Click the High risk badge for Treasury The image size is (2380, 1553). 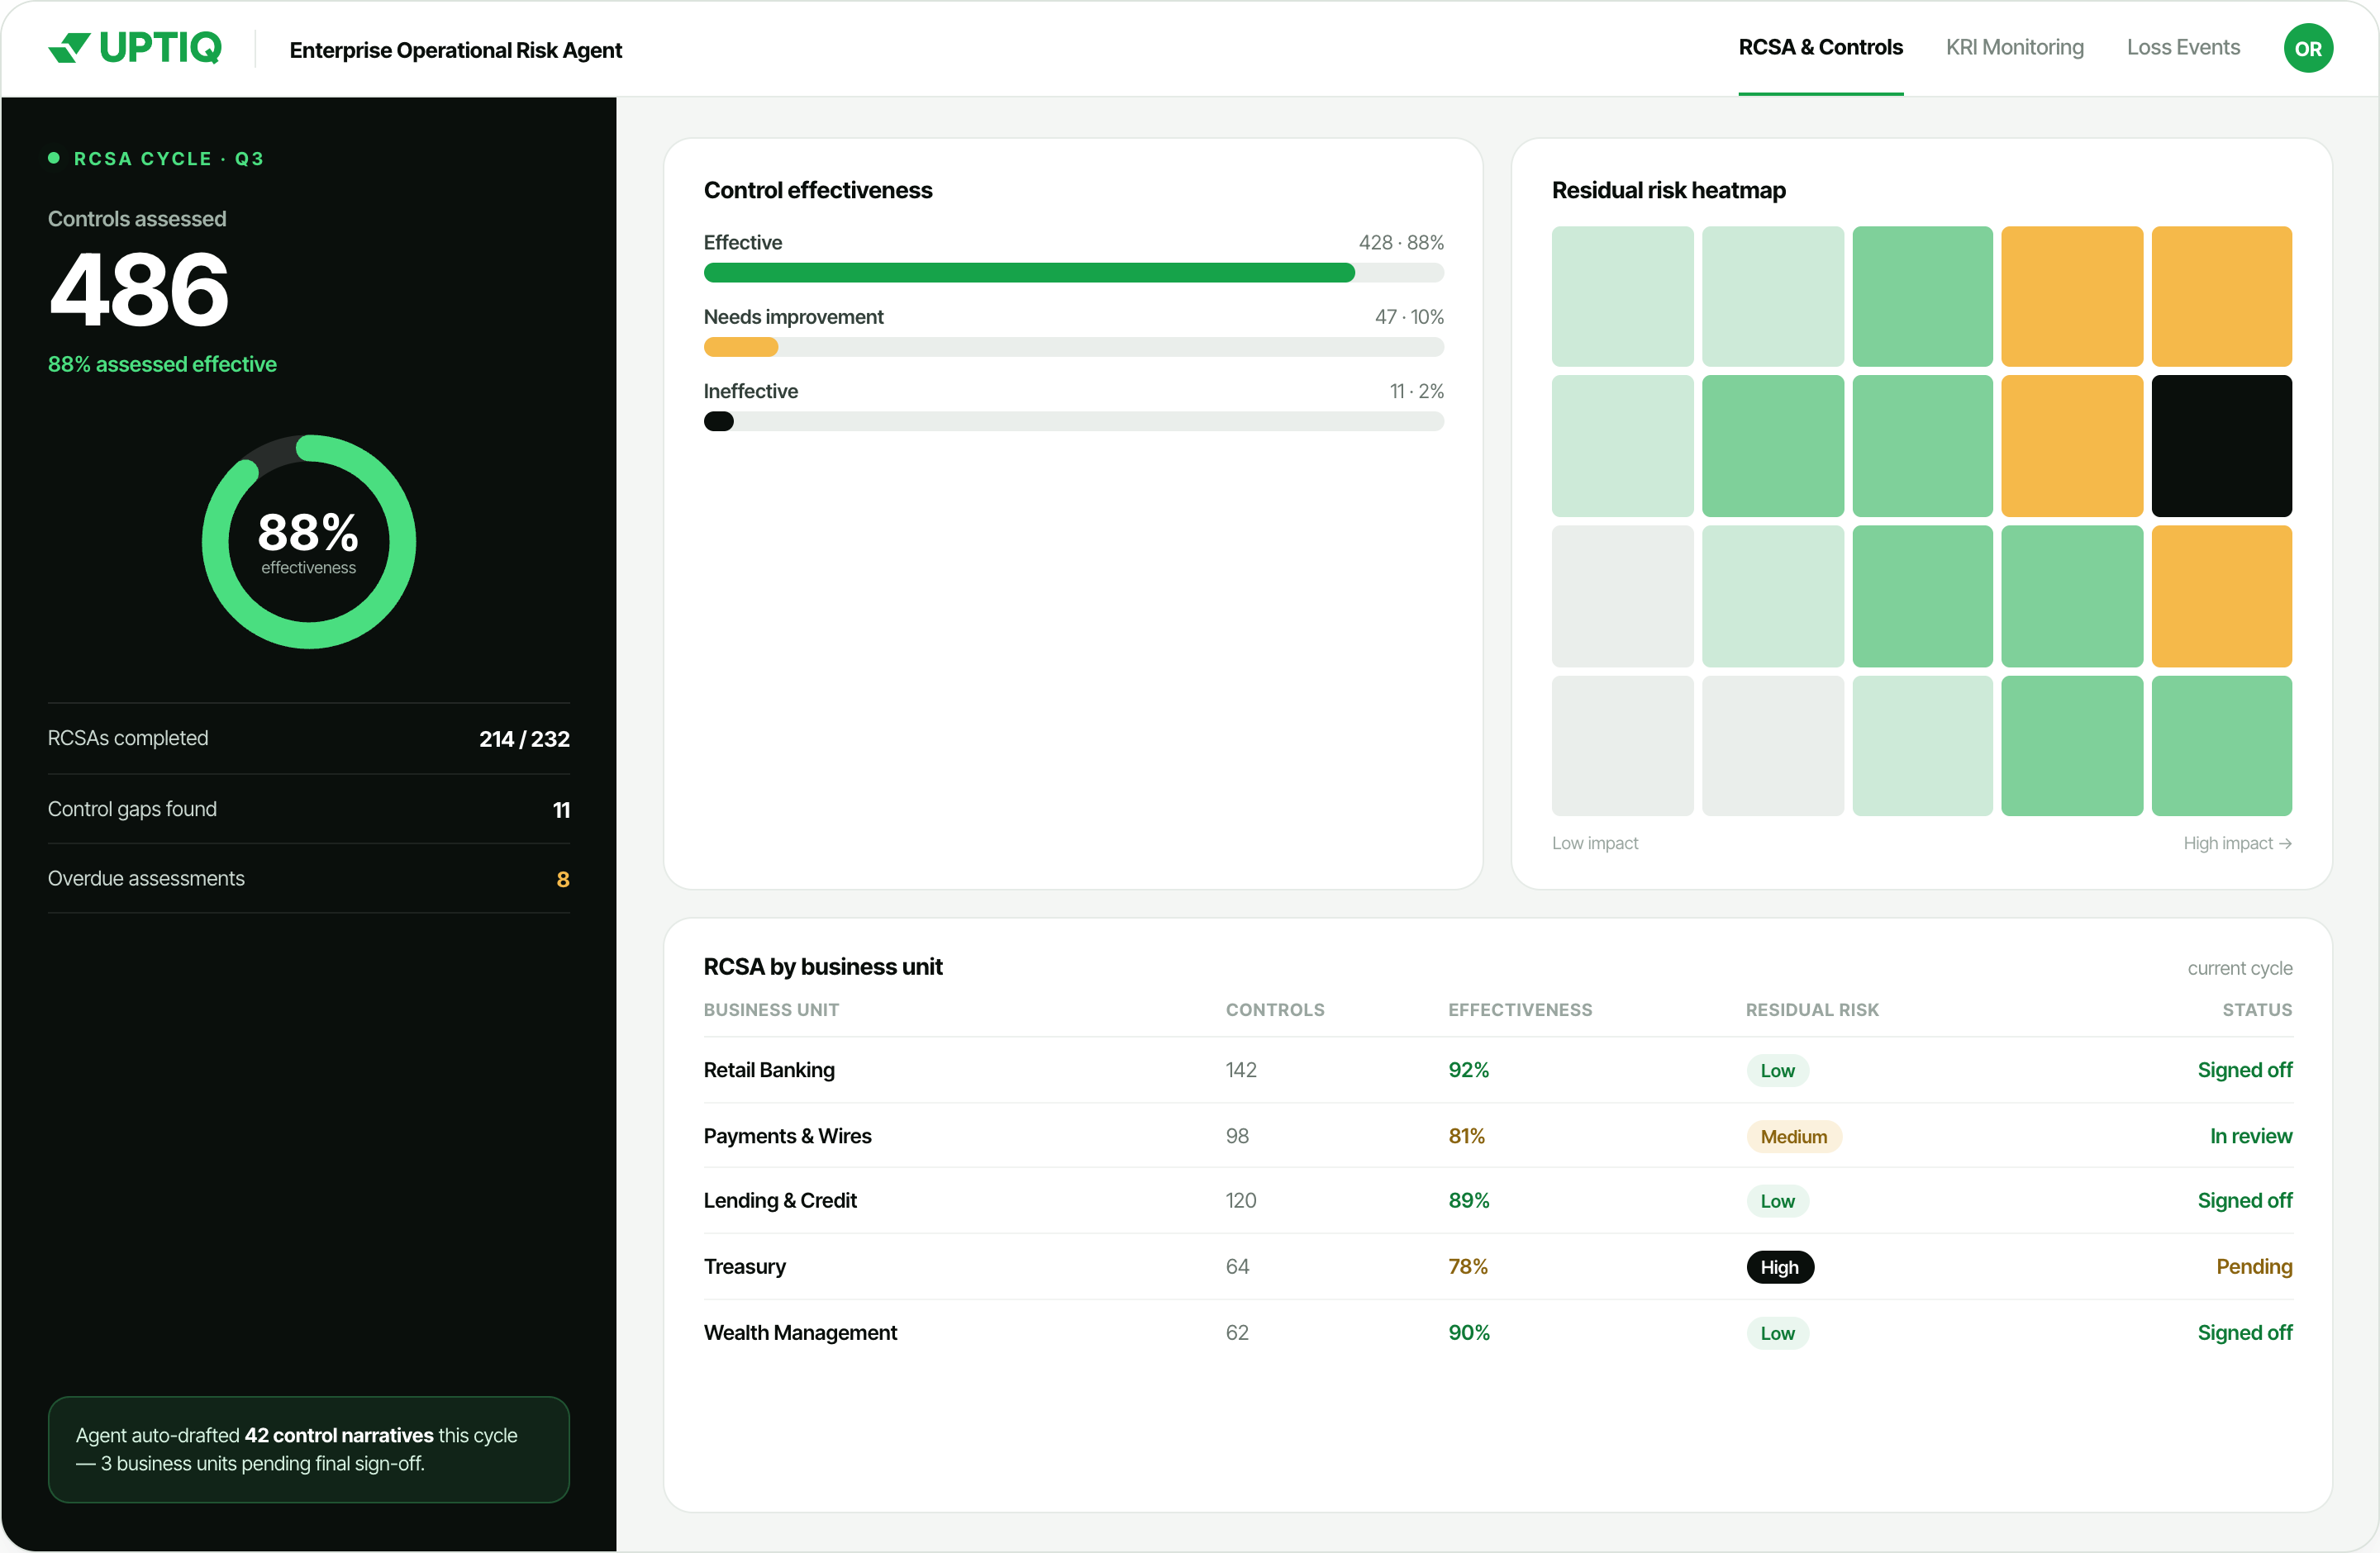pyautogui.click(x=1779, y=1266)
